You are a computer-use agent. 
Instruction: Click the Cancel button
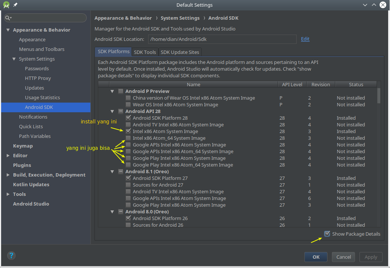343,257
